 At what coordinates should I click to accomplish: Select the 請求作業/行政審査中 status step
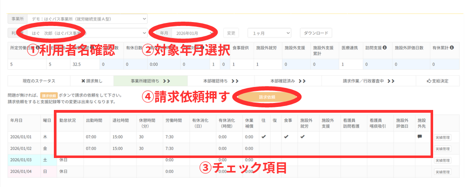(369, 81)
